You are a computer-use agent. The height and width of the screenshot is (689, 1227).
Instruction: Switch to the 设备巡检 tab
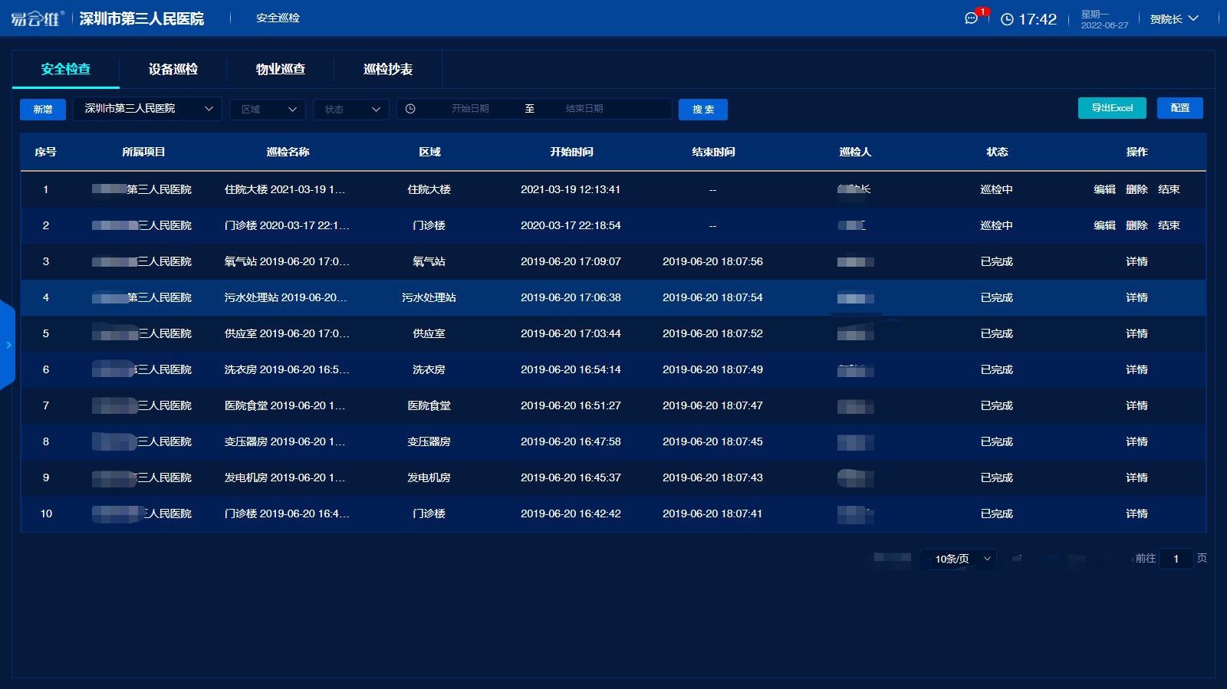click(x=173, y=69)
